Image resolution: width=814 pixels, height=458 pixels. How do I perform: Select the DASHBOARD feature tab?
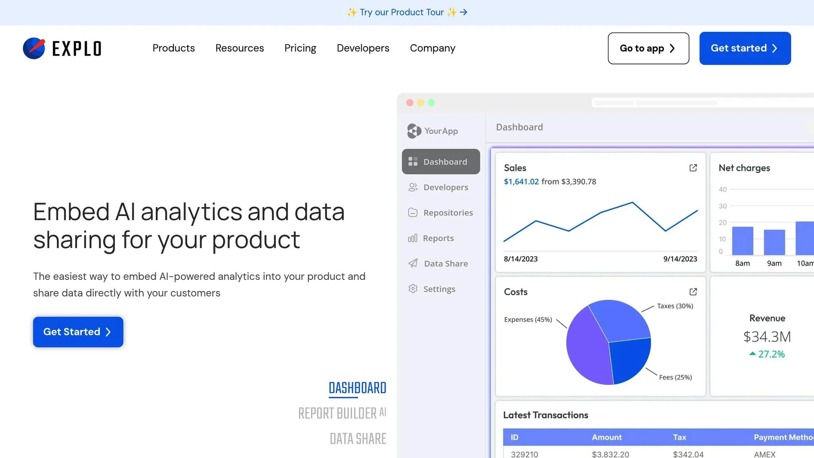tap(357, 388)
